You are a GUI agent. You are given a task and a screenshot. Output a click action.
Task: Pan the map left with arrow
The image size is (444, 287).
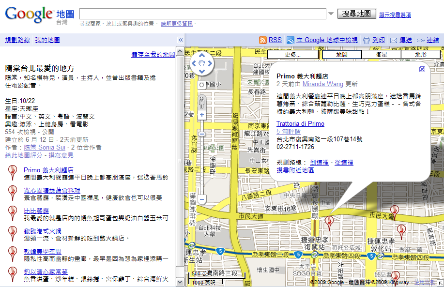click(x=194, y=63)
